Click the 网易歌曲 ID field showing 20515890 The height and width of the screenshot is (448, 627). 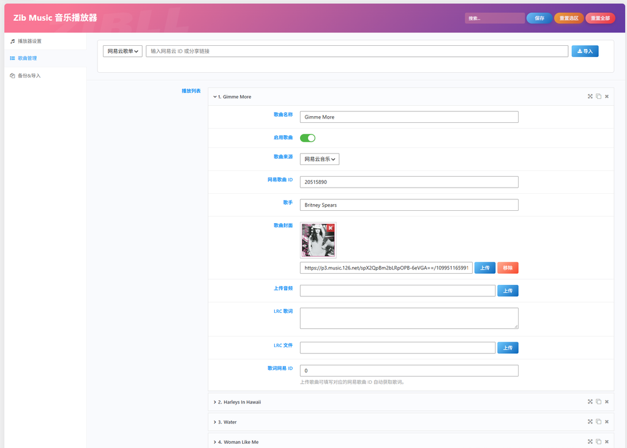point(409,182)
